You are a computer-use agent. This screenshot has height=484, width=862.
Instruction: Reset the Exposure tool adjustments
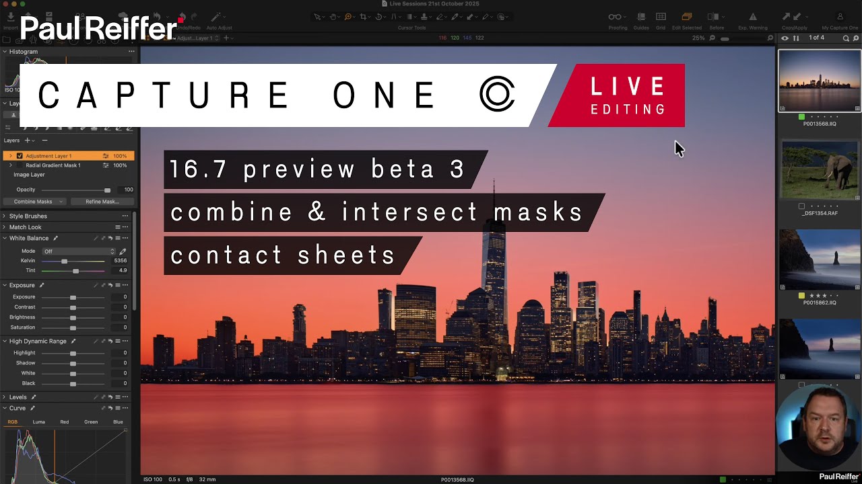point(110,285)
